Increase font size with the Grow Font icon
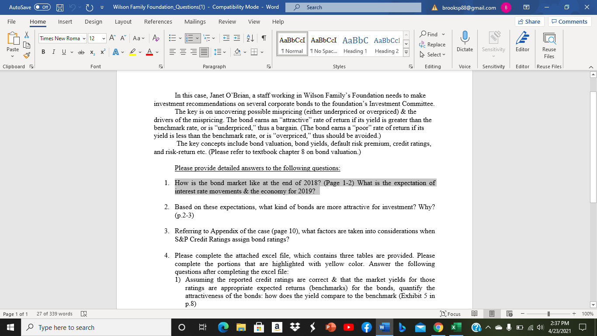Viewport: 597px width, 336px height. (x=113, y=38)
